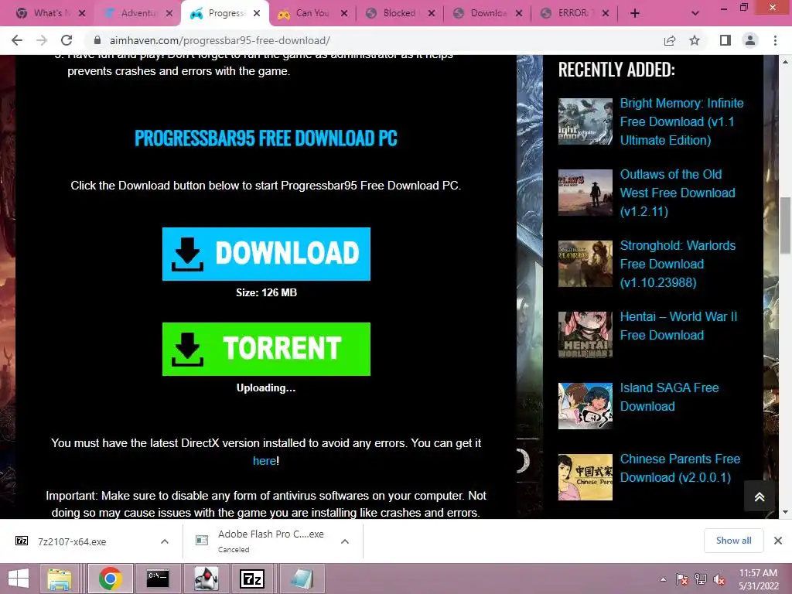Open Bright Memory: Infinite Free Download link
Screen dimensions: 792x594
(681, 121)
